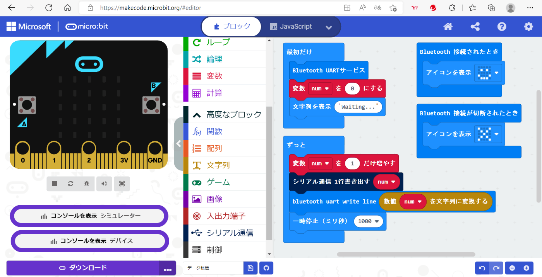Redo the block change
This screenshot has width=542, height=277.
[496, 268]
